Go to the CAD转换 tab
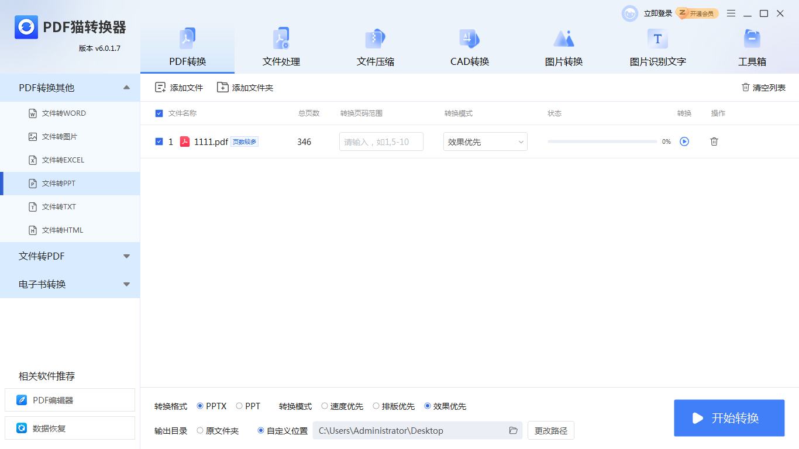The height and width of the screenshot is (449, 799). pos(470,49)
